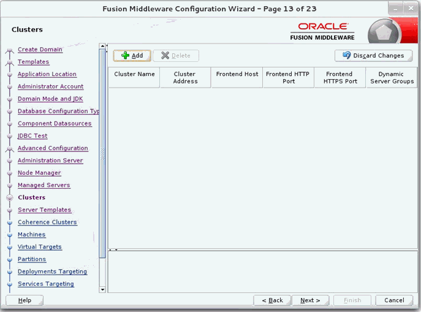The height and width of the screenshot is (312, 421).
Task: Go back with the Back button
Action: click(272, 300)
